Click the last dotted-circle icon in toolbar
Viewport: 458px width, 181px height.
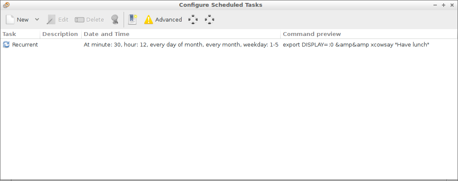tap(210, 19)
